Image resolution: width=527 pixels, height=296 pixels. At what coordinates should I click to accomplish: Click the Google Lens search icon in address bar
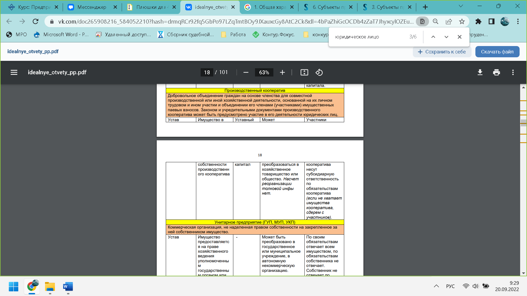pyautogui.click(x=422, y=21)
